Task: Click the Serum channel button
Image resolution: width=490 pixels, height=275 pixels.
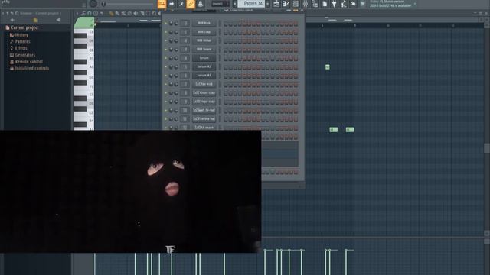Action: click(204, 58)
